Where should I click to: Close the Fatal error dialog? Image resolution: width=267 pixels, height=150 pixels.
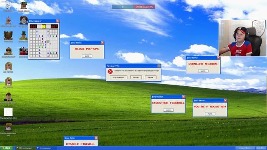click(159, 66)
